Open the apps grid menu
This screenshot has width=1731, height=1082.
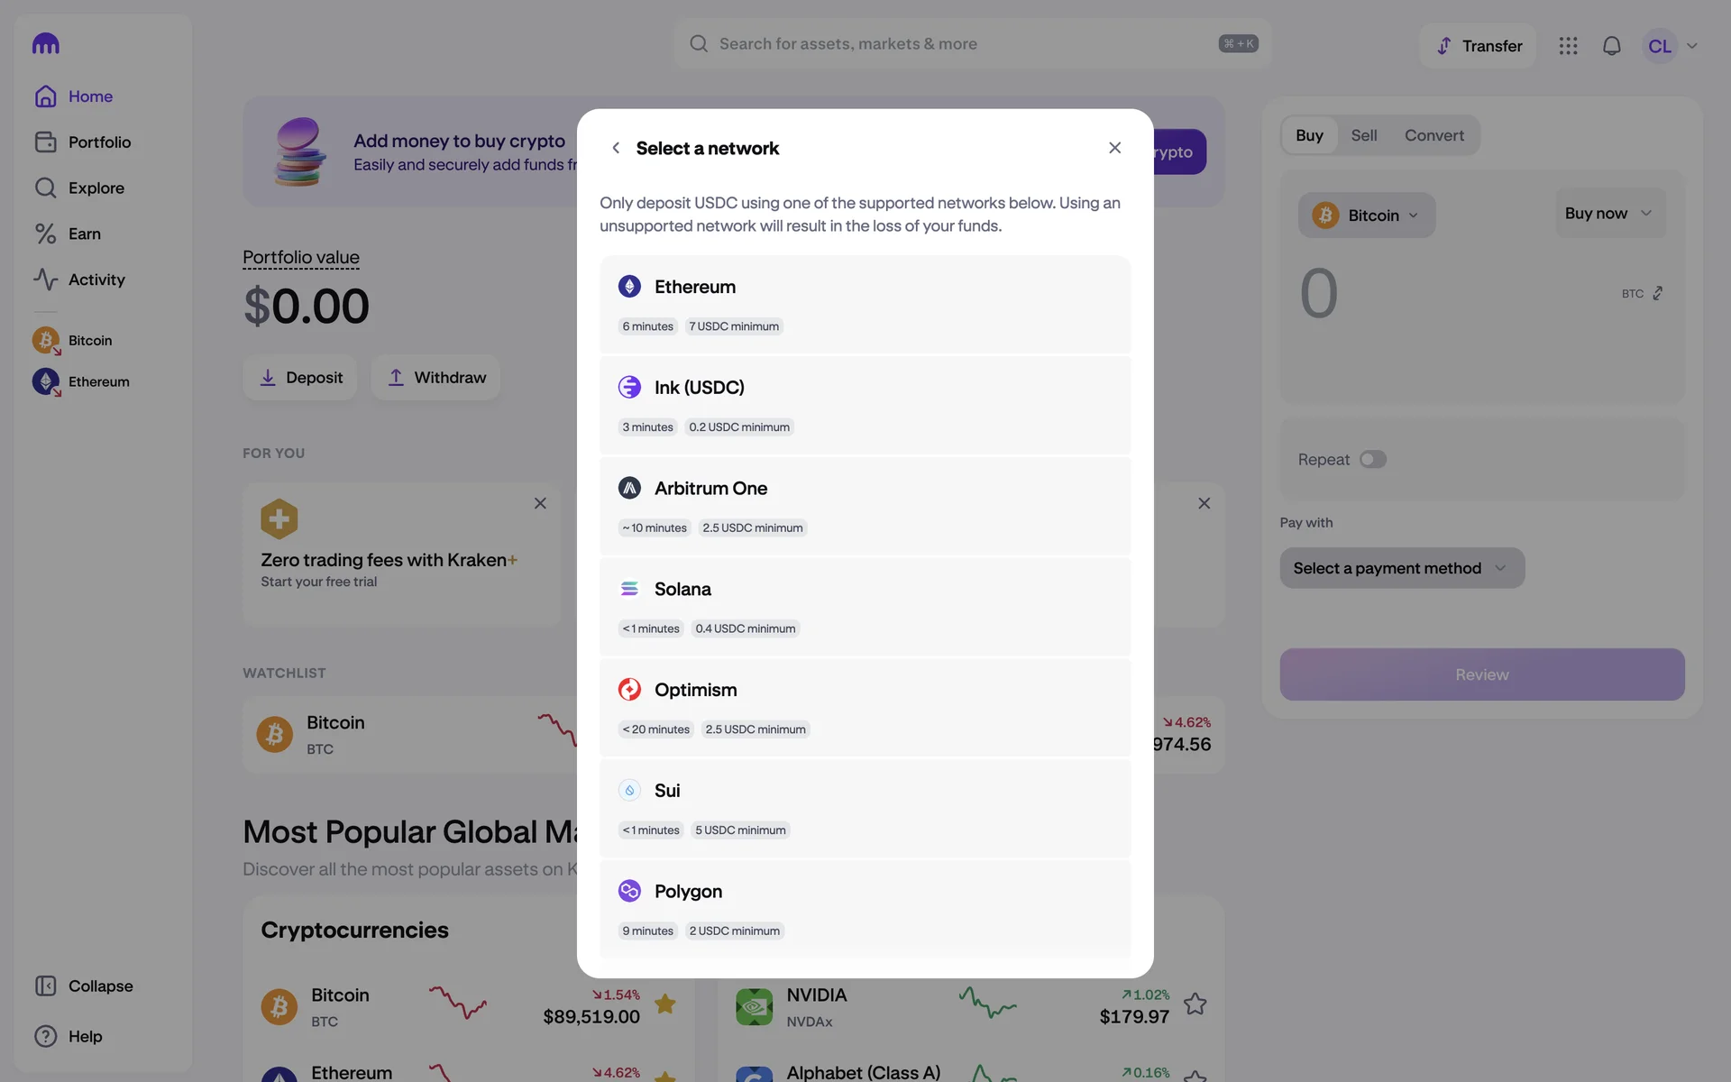click(1569, 46)
